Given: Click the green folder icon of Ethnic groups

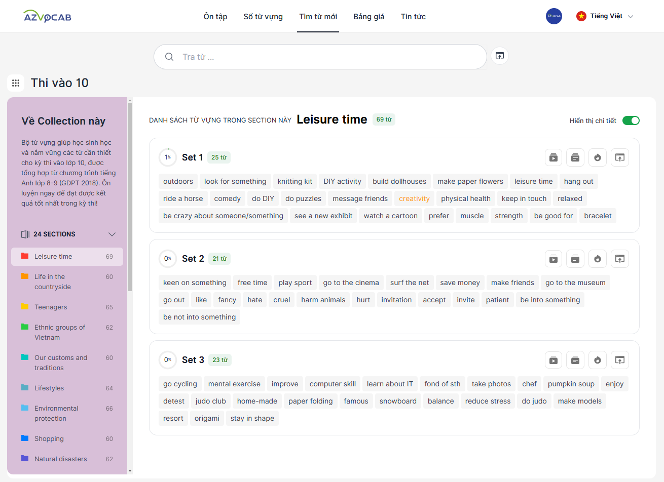Looking at the screenshot, I should pyautogui.click(x=25, y=327).
